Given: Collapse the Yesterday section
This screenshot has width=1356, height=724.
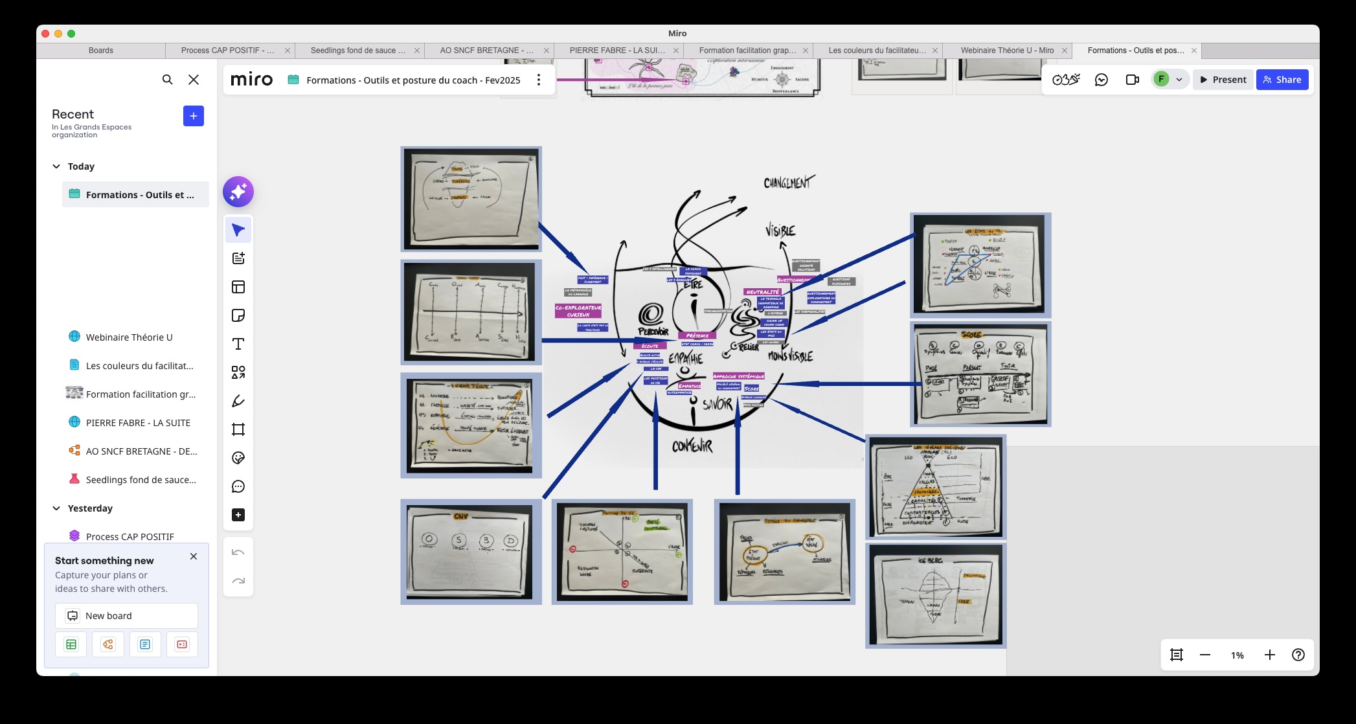Looking at the screenshot, I should pyautogui.click(x=56, y=508).
